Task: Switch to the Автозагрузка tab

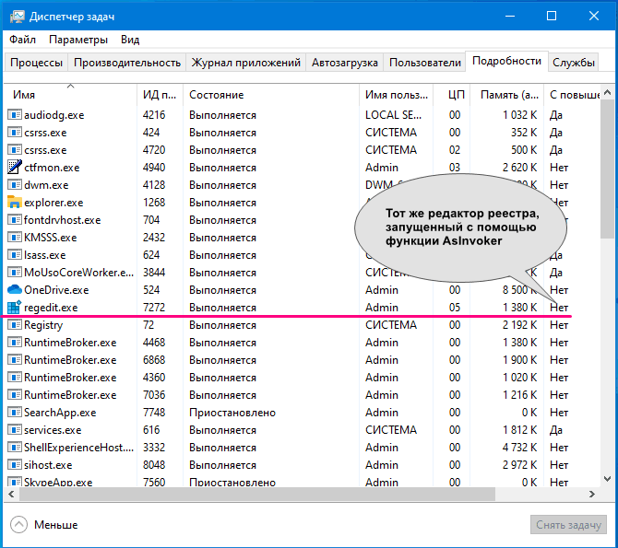Action: [x=344, y=63]
